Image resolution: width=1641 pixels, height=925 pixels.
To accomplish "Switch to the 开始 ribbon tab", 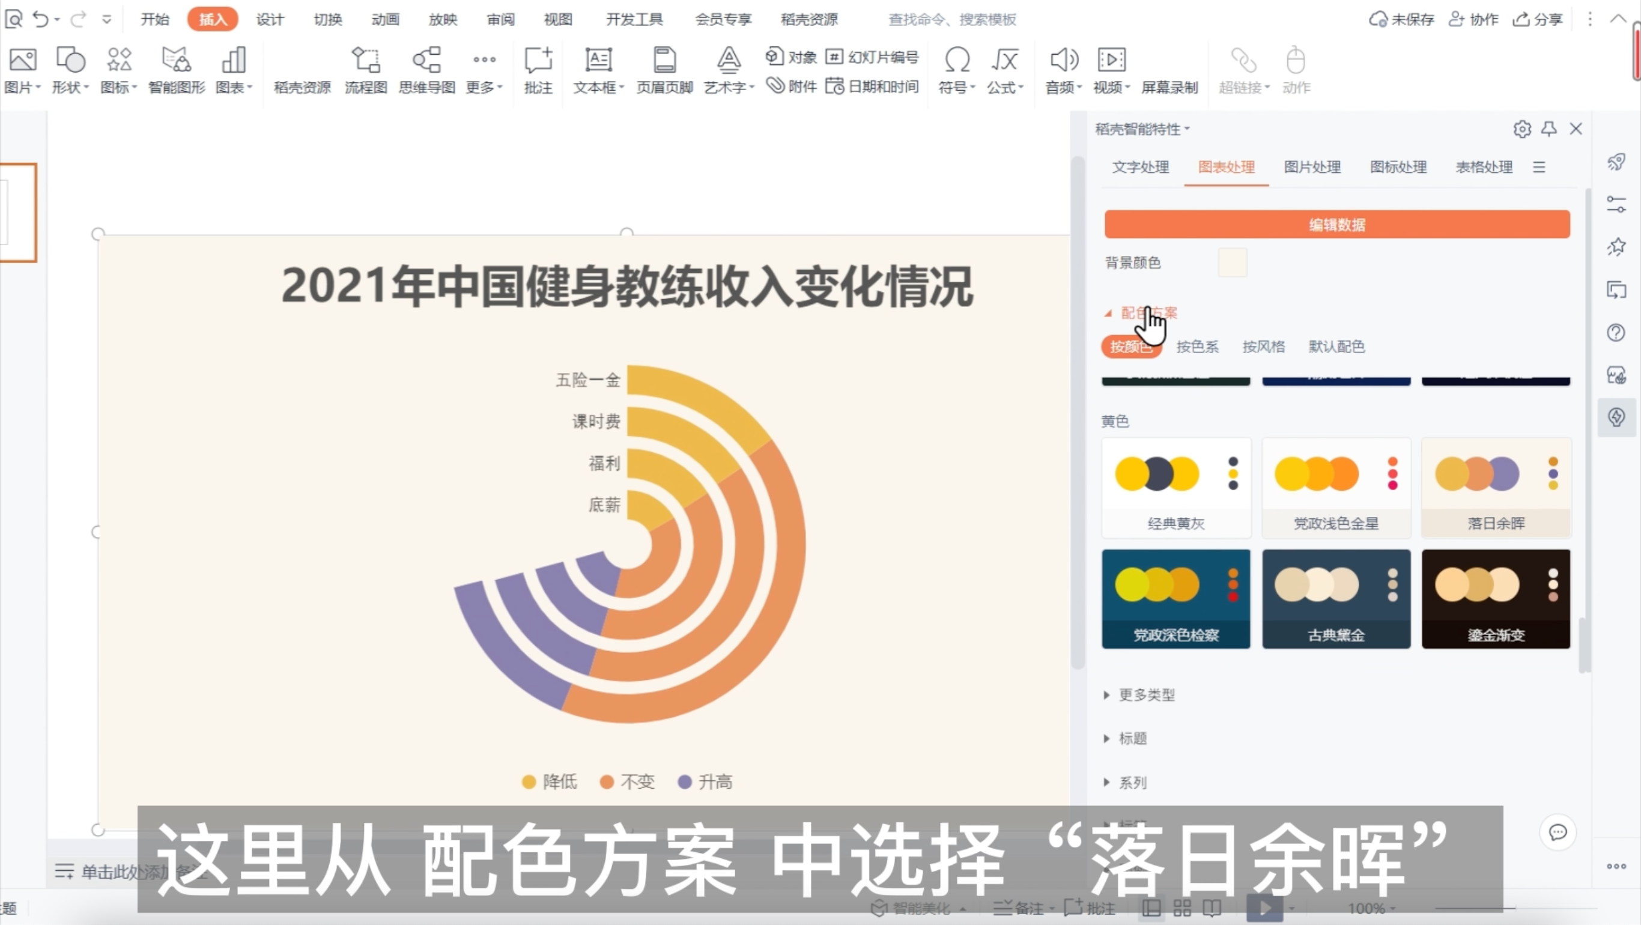I will pos(155,20).
